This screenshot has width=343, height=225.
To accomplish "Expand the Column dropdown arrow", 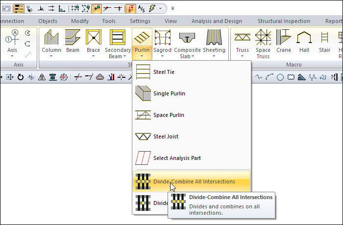I will point(51,56).
